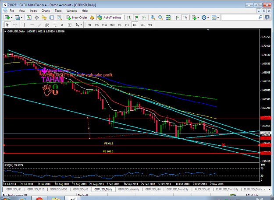Open the File menu
The width and height of the screenshot is (274, 200).
click(x=12, y=11)
